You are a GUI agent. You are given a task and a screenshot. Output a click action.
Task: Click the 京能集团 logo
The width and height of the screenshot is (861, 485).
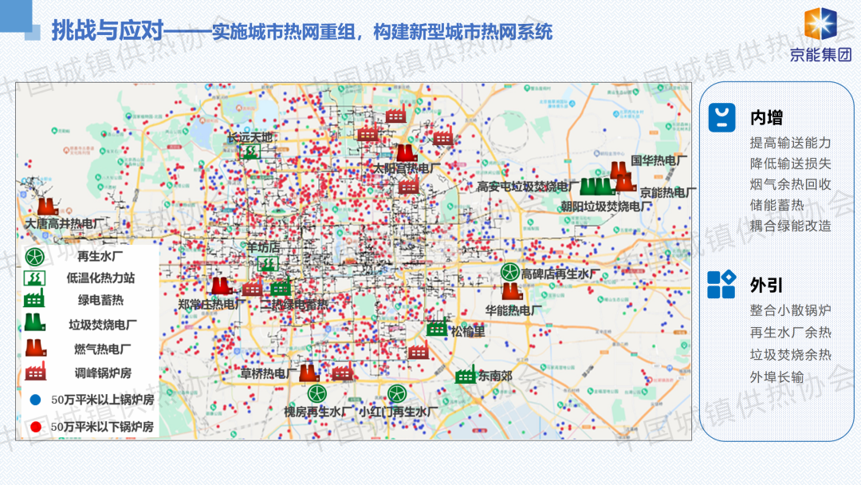[x=820, y=35]
